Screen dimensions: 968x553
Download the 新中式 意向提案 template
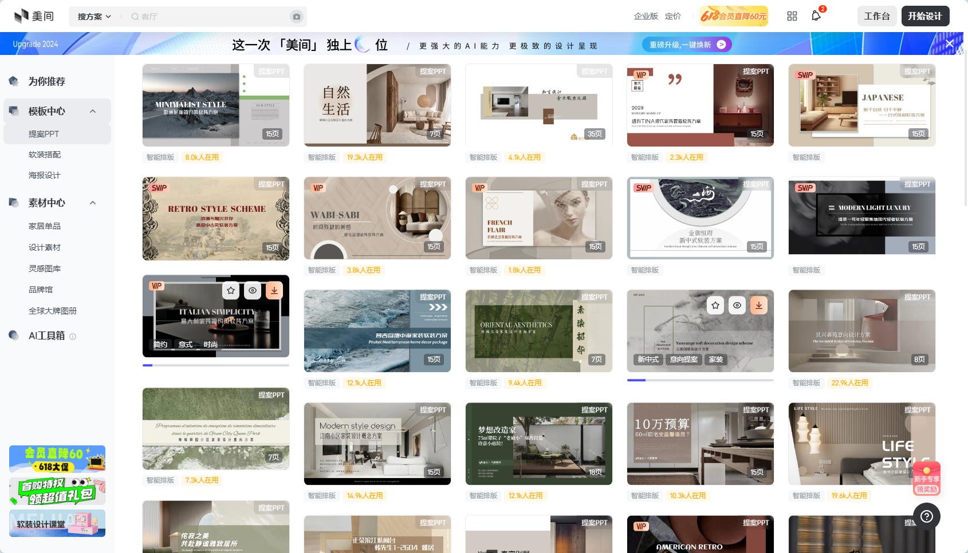[759, 305]
